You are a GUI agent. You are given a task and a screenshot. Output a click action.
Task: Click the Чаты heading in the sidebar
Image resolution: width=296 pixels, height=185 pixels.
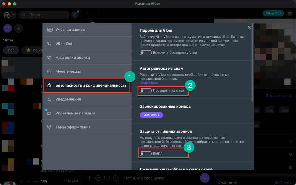pos(8,40)
